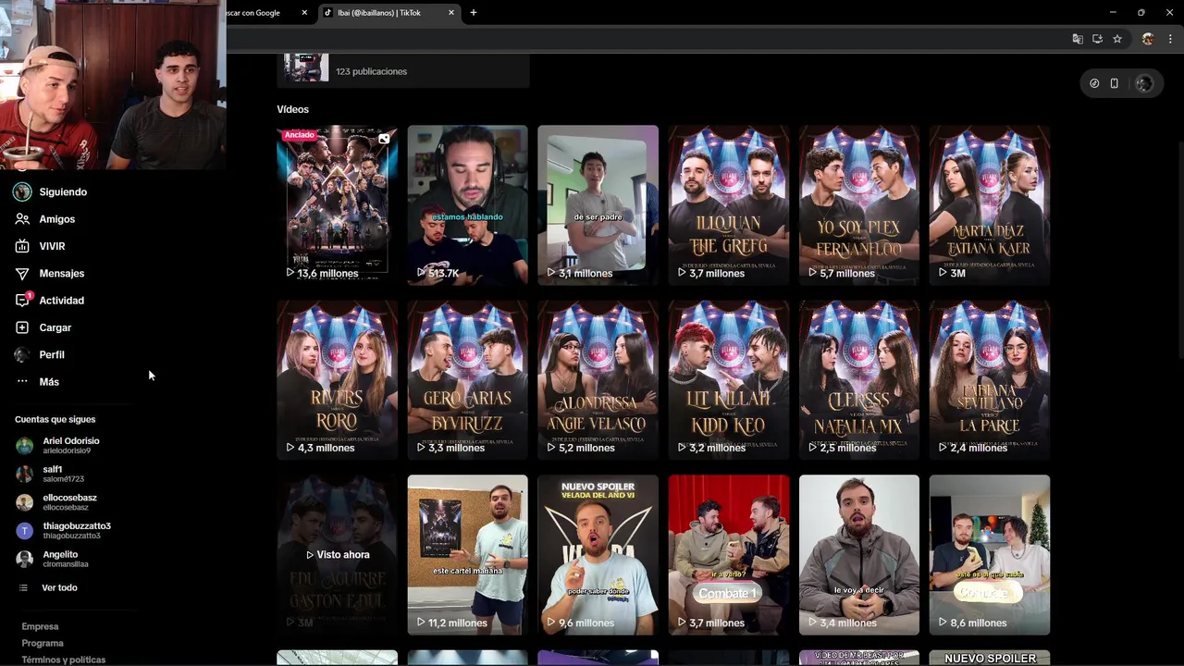
Task: Open the 'este cartel mañana' video
Action: pos(467,555)
